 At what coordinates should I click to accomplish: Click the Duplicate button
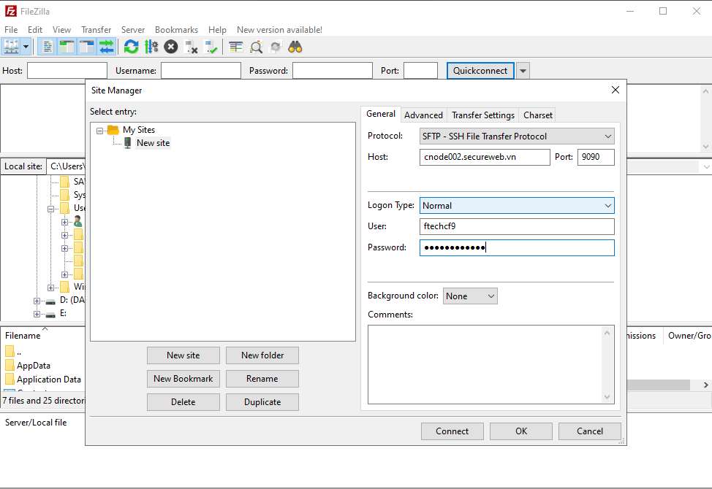[262, 402]
